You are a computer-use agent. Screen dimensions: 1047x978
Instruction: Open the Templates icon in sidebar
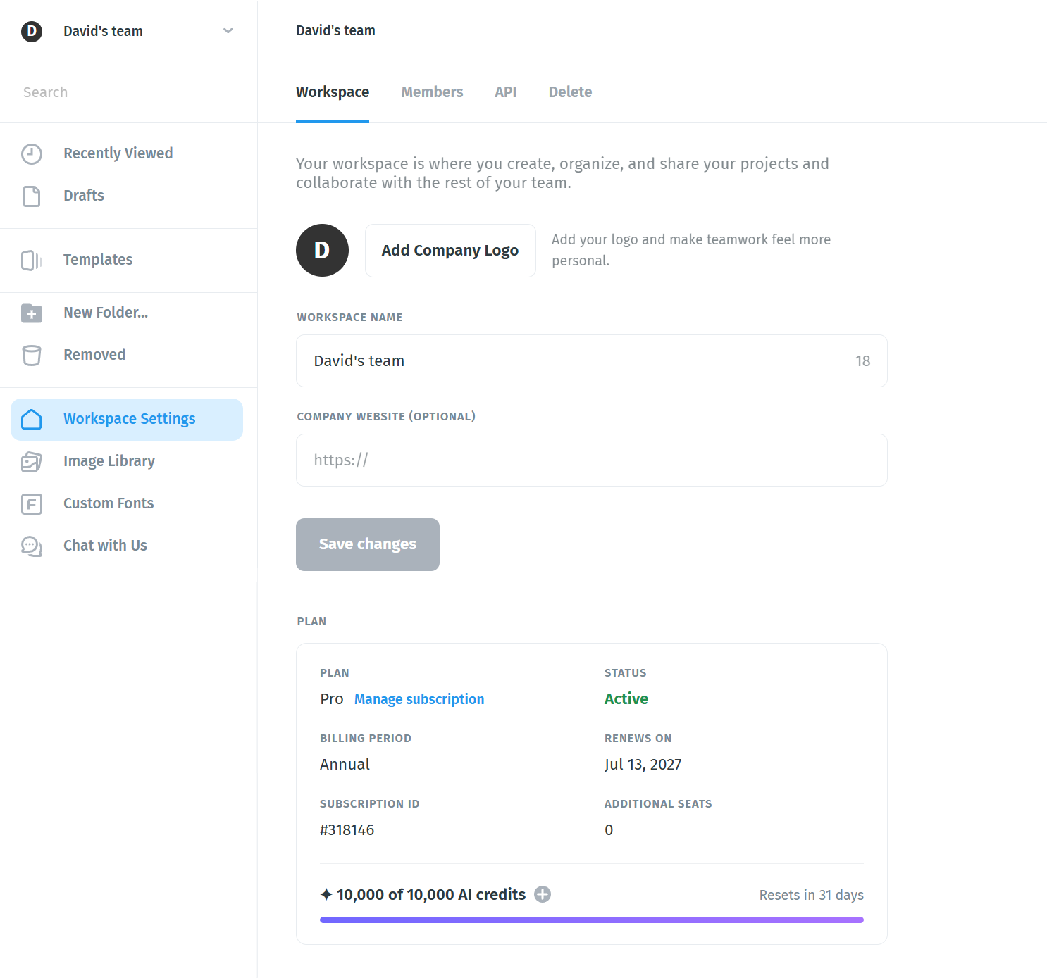click(32, 260)
